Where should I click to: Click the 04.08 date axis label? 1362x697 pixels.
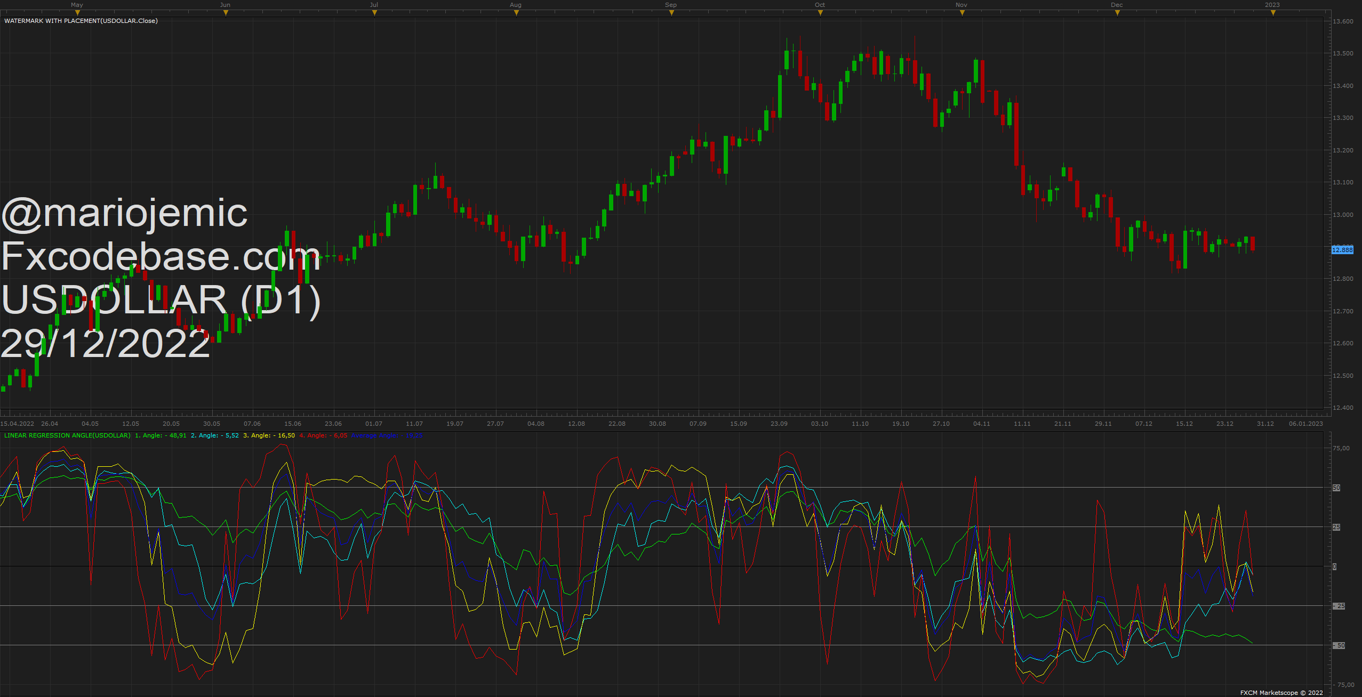pos(536,424)
